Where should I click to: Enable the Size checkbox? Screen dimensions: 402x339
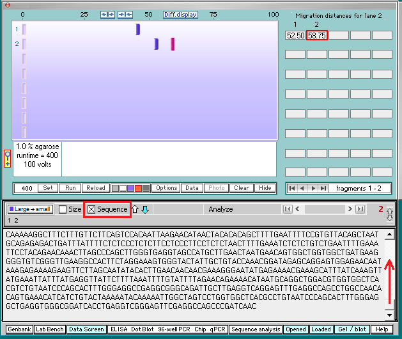(63, 209)
